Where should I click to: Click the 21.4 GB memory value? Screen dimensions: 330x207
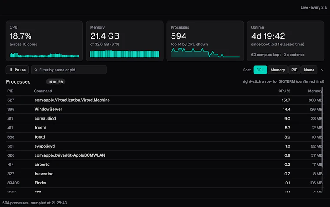coord(105,36)
